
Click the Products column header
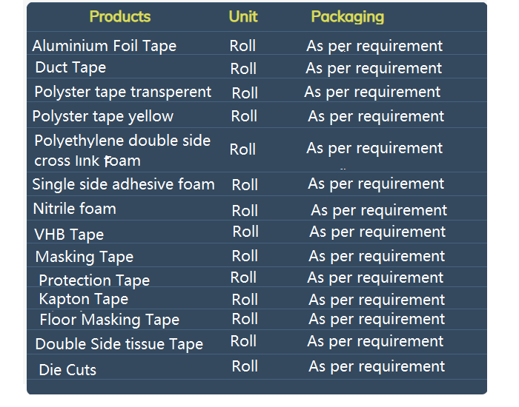[x=120, y=16]
